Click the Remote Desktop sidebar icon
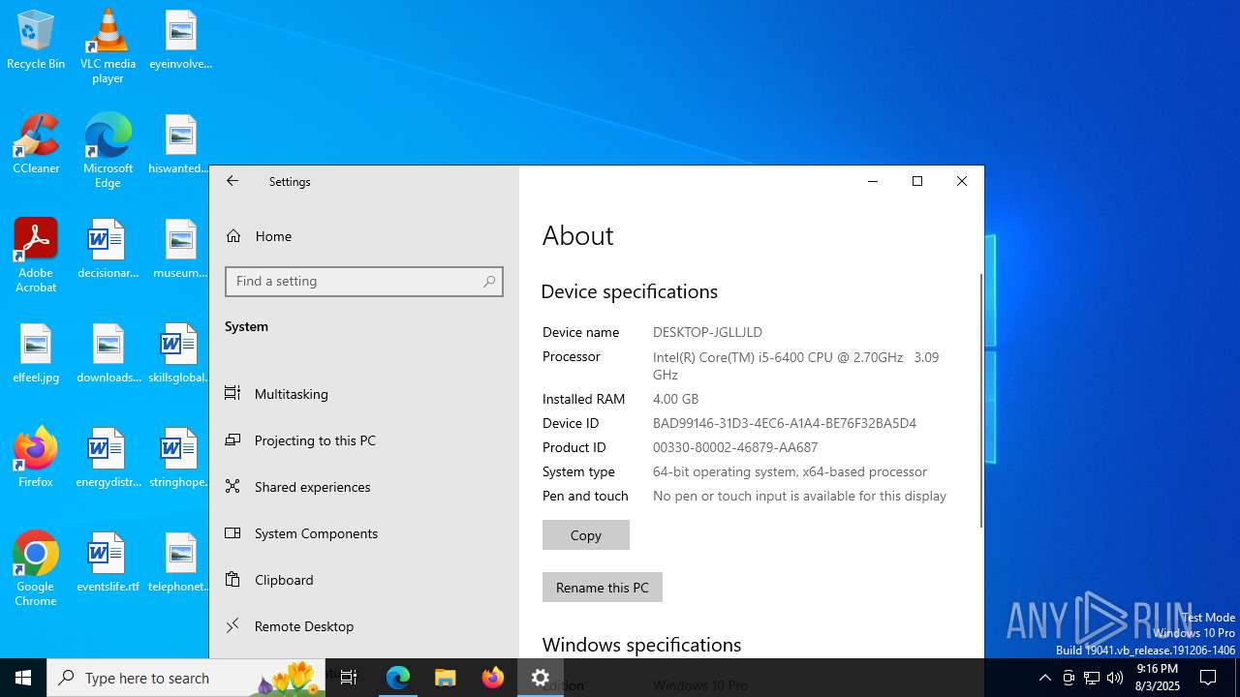 pyautogui.click(x=232, y=625)
